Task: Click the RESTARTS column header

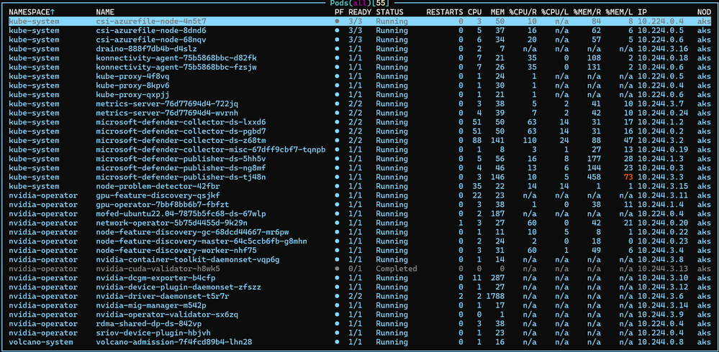Action: [445, 12]
